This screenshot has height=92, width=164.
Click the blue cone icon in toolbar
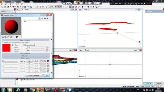pos(83,7)
